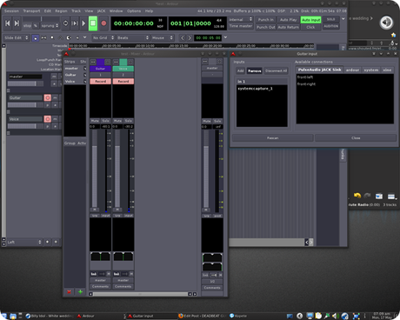Screen dimensions: 400x320
Task: Toggle loop playback button in transport
Action: [x=65, y=23]
